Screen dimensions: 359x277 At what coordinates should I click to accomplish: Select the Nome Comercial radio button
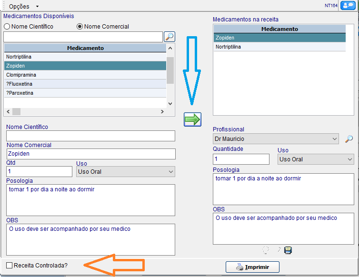click(x=80, y=27)
